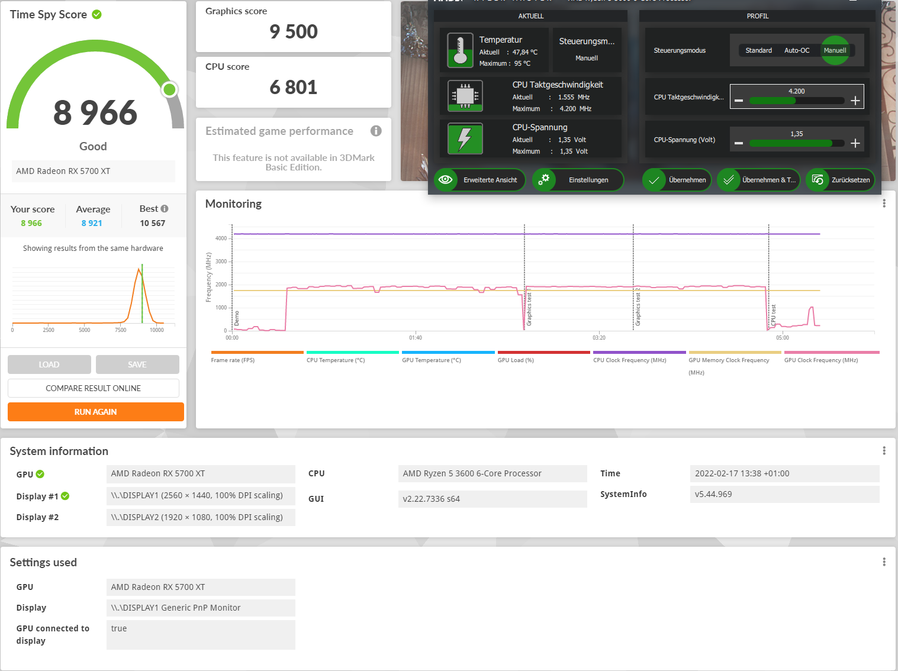Select Manuell Steuerungsmodus

pos(835,50)
